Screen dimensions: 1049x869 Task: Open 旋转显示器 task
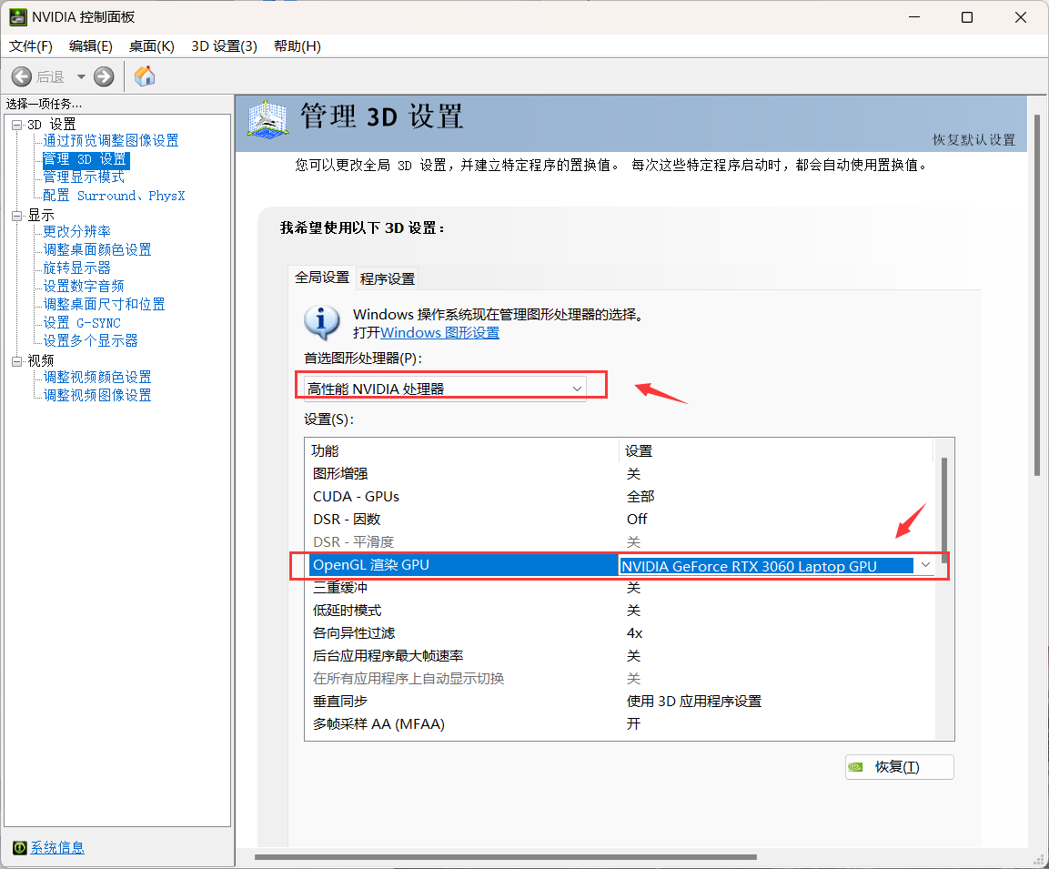pyautogui.click(x=77, y=268)
